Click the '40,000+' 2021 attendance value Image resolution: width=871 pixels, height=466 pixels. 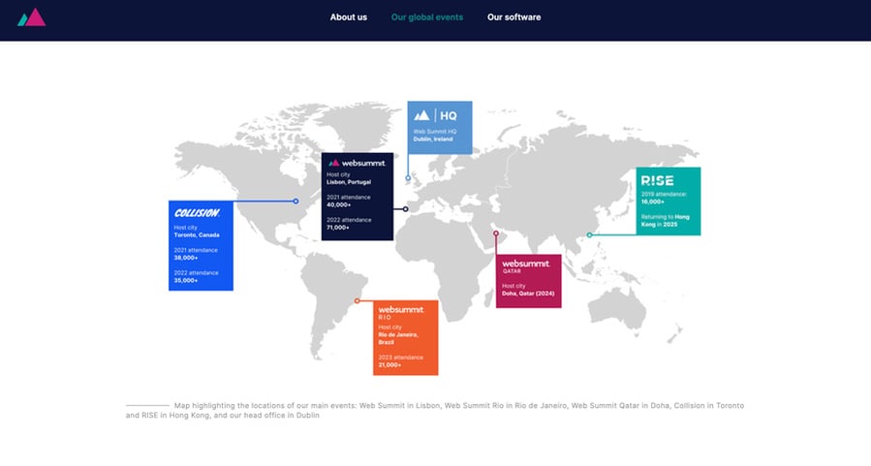point(339,205)
